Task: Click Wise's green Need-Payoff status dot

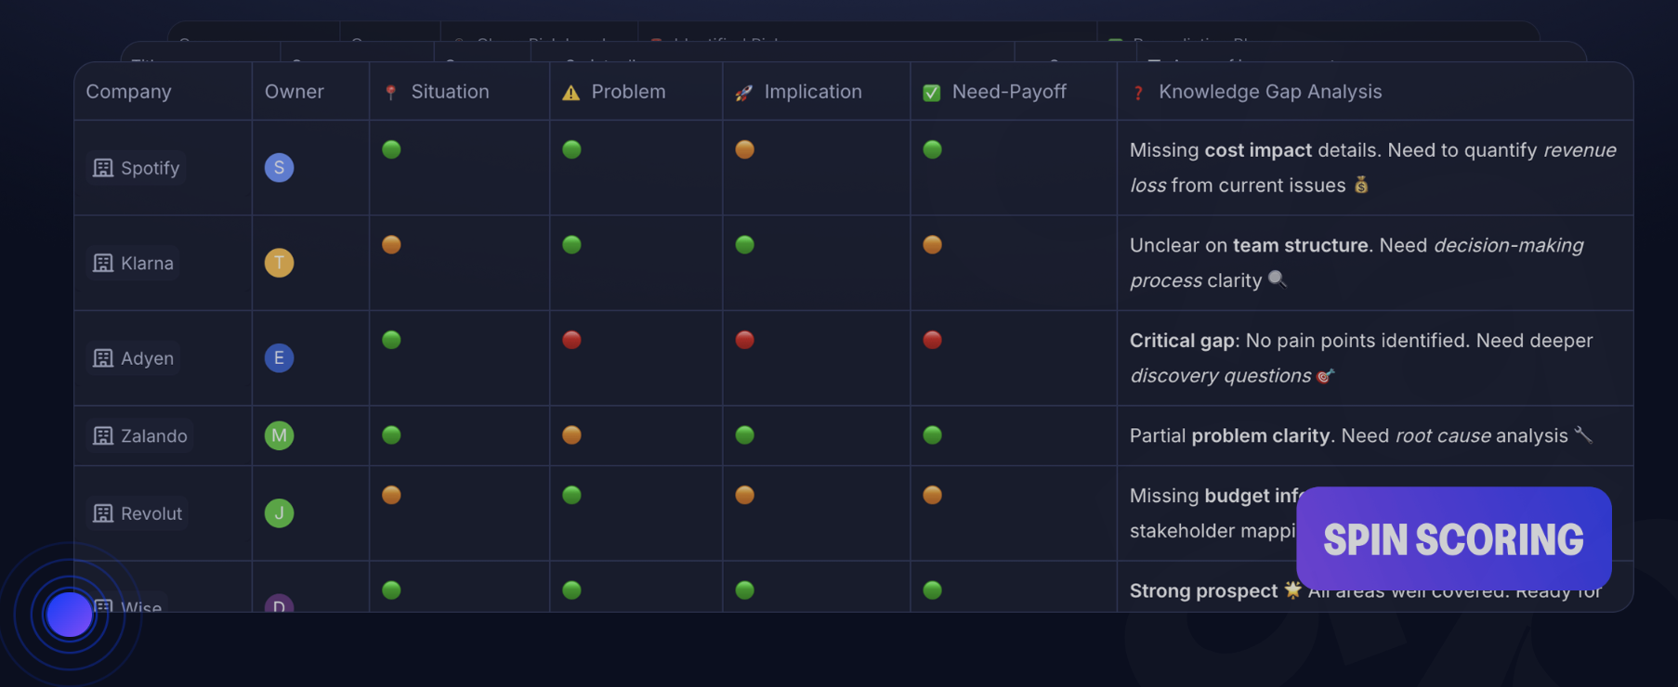Action: pos(932,590)
